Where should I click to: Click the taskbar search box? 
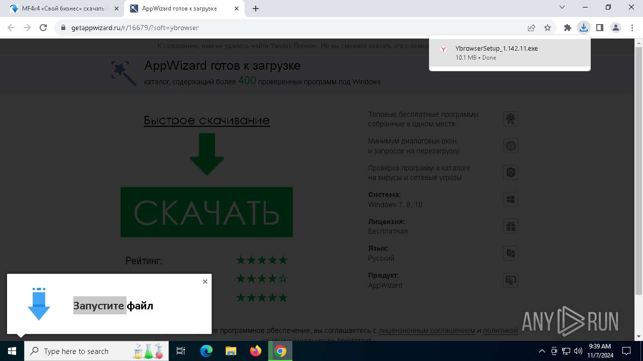[96, 351]
